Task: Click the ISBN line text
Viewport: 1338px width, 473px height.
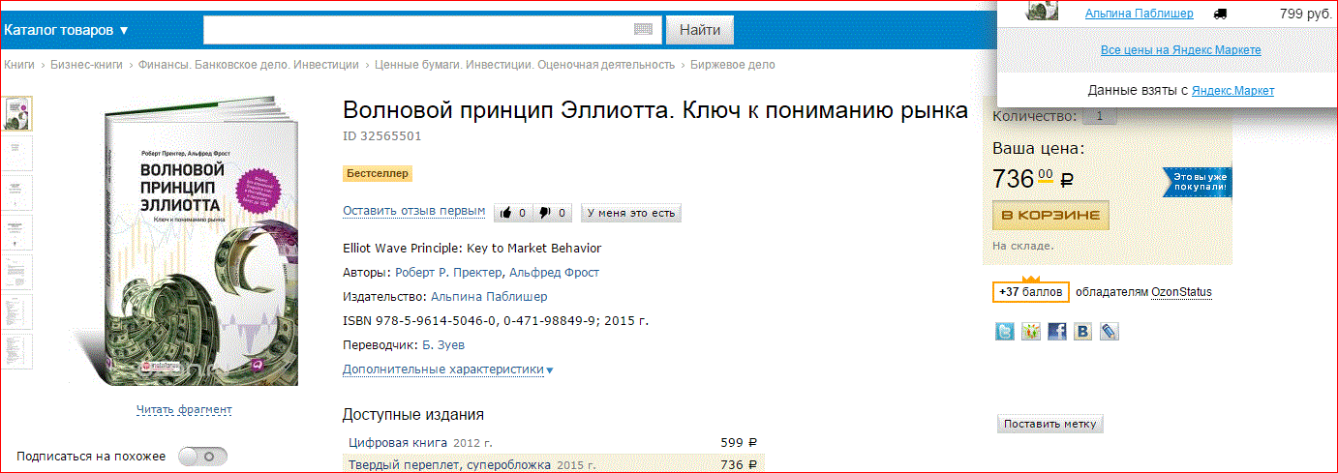Action: pyautogui.click(x=496, y=321)
